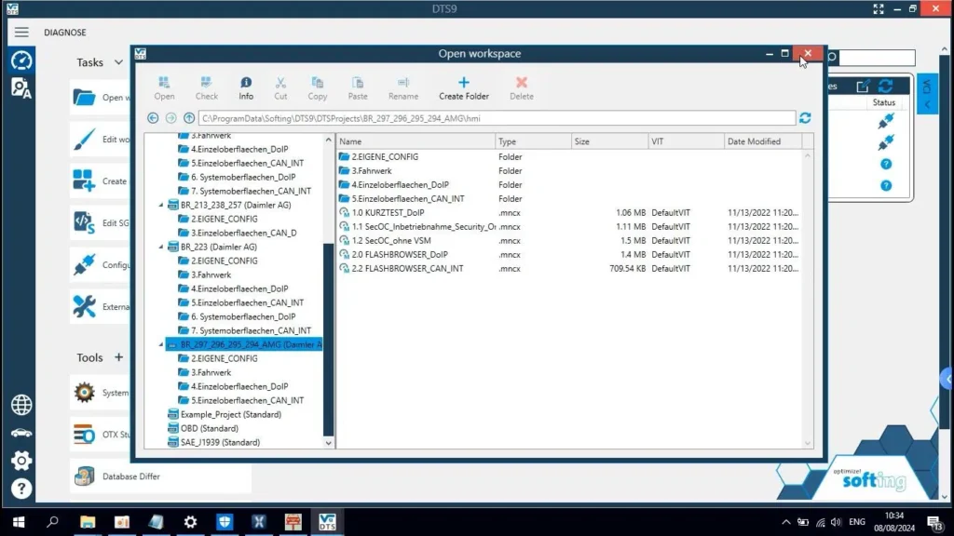Select the 2.0 FLASHBROWSER_DoIP file
The image size is (954, 536).
point(399,254)
